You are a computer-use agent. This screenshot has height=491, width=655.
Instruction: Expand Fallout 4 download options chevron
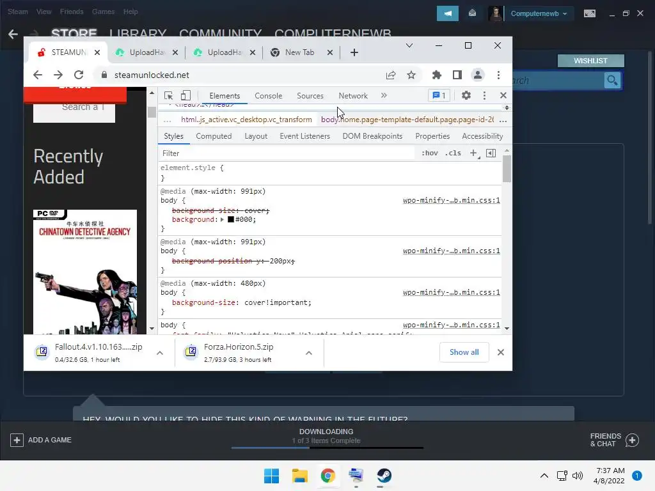pos(159,353)
